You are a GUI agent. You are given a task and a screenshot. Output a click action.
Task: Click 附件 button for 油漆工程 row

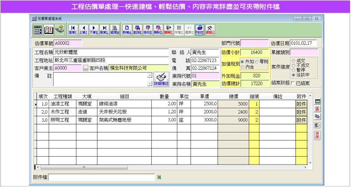[301, 104]
